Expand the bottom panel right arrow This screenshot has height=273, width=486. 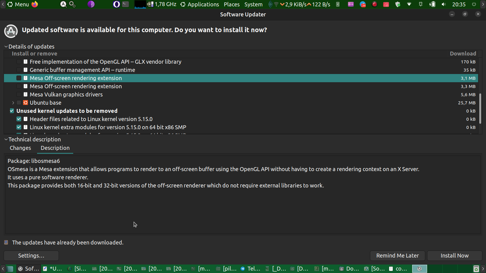pos(483,269)
